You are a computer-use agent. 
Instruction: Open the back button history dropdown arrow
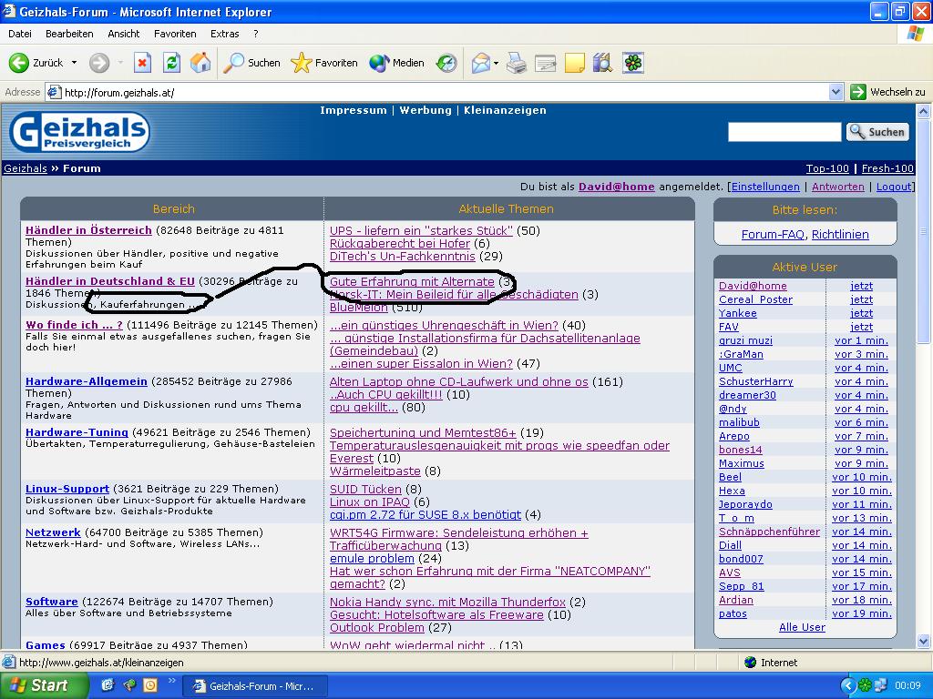click(75, 63)
